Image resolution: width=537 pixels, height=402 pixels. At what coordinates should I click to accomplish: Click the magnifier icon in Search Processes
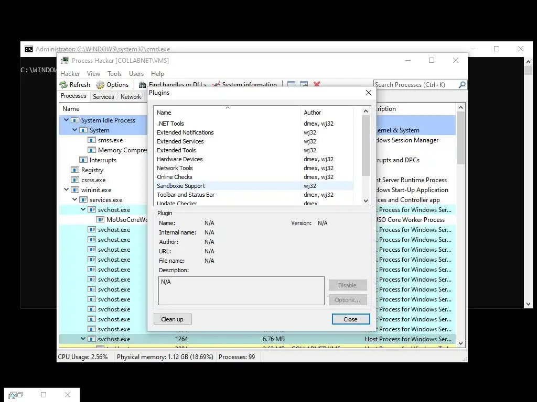pyautogui.click(x=462, y=84)
